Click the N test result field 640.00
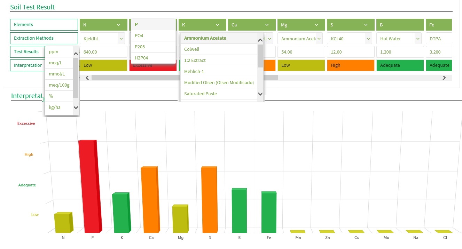This screenshot has height=249, width=462. coord(103,52)
